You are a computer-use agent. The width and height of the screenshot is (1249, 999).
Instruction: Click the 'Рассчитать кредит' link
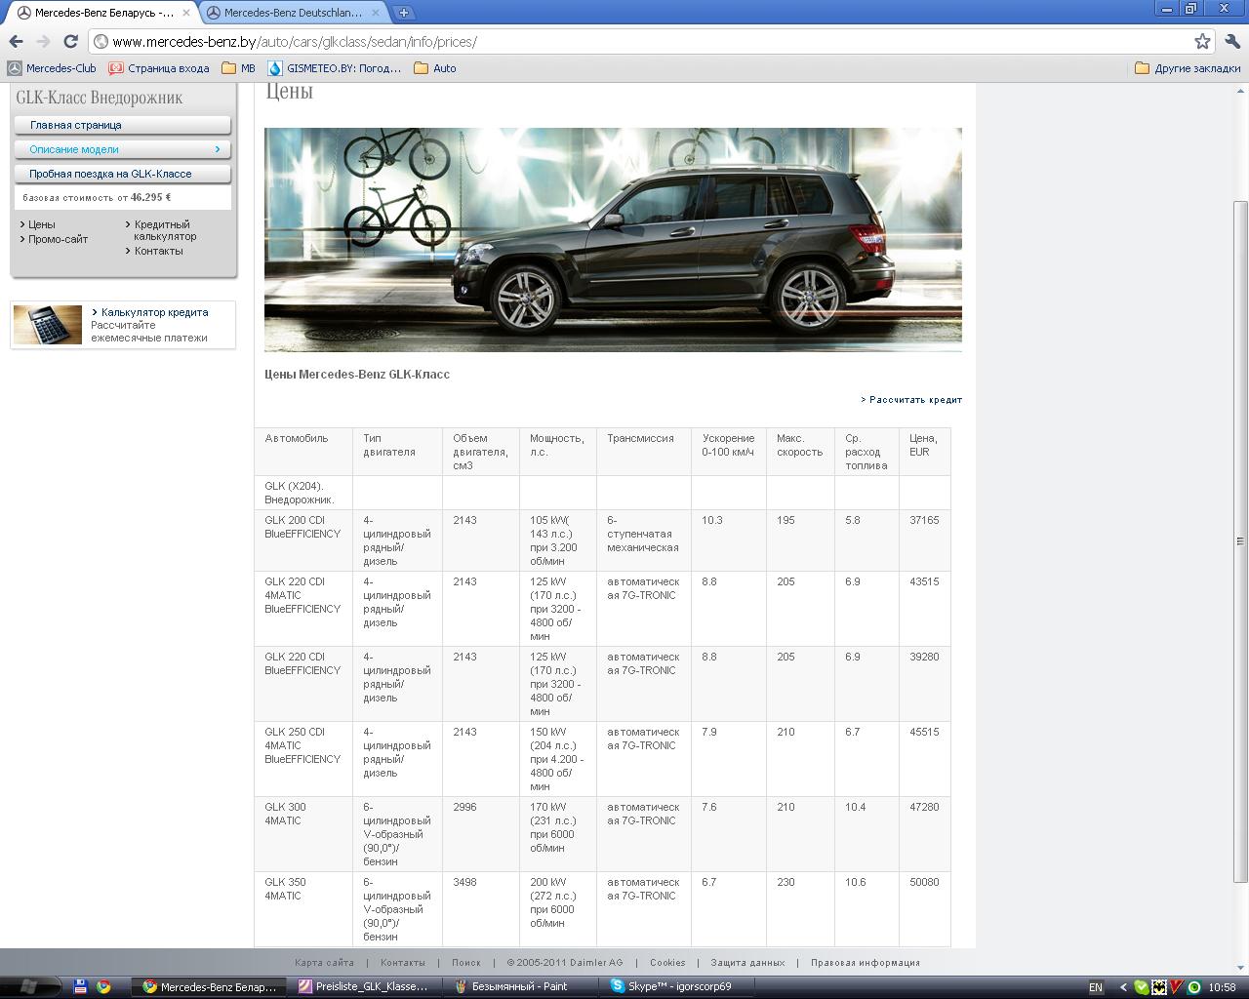pos(915,400)
